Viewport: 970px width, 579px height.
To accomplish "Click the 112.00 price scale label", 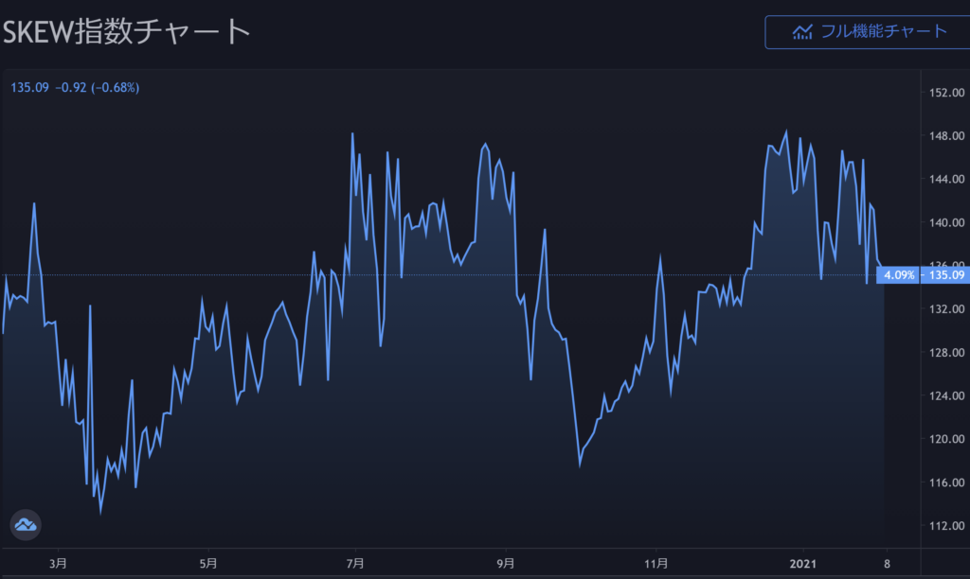I will click(947, 526).
